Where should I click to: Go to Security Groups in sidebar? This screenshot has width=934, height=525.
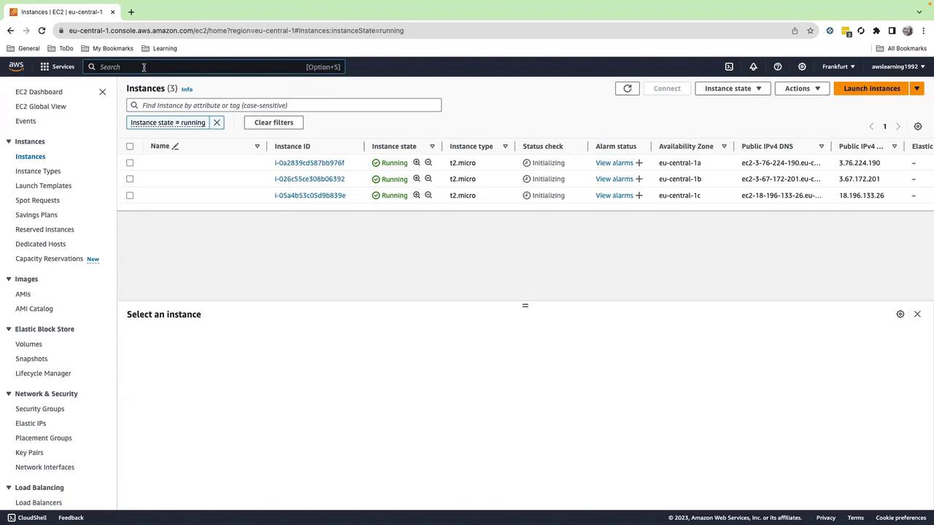click(40, 409)
